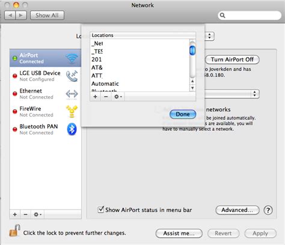Toggle Show AirPort status in menu bar
Viewport: 285px width, 245px height.
[x=100, y=210]
